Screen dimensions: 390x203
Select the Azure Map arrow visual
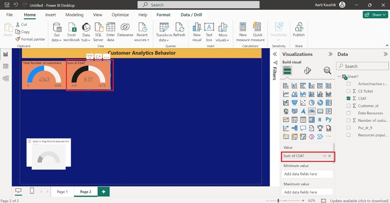[303, 111]
